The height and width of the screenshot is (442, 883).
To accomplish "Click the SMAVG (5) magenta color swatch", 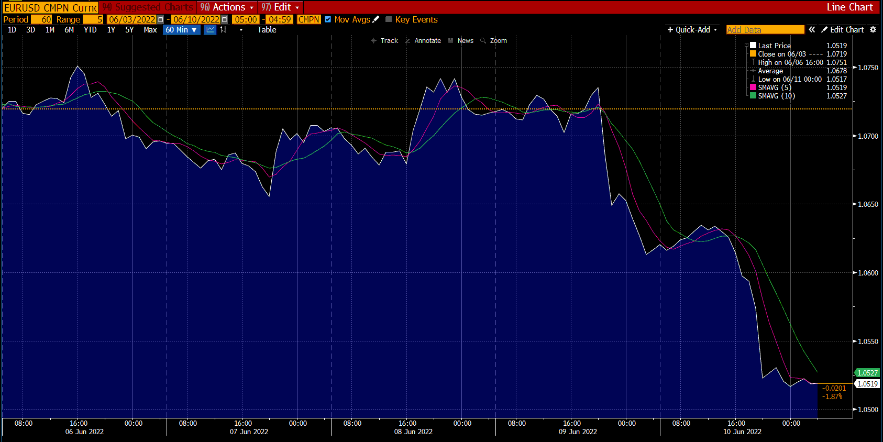I will coord(753,87).
